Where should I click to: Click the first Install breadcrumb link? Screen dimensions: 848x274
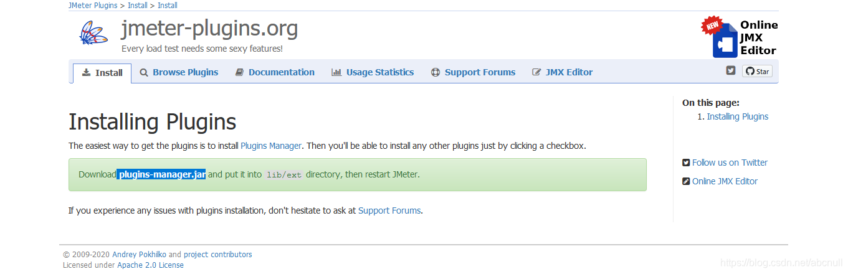138,5
